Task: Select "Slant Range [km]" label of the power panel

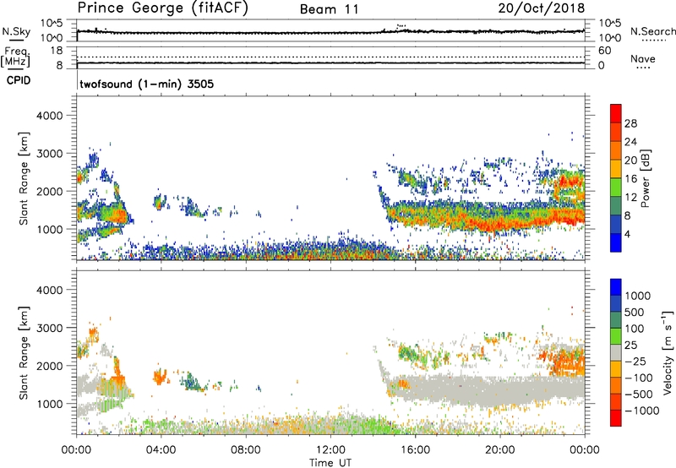Action: coord(24,178)
